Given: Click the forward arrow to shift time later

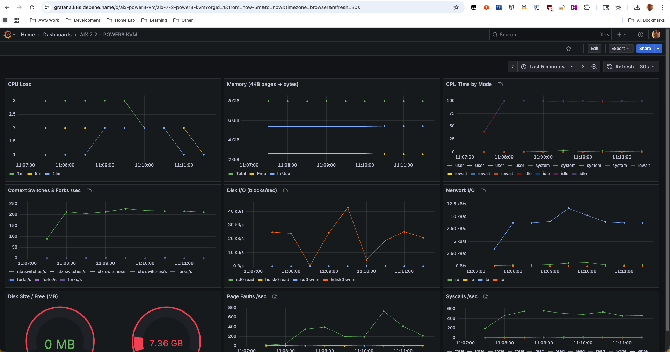Looking at the screenshot, I should 583,66.
